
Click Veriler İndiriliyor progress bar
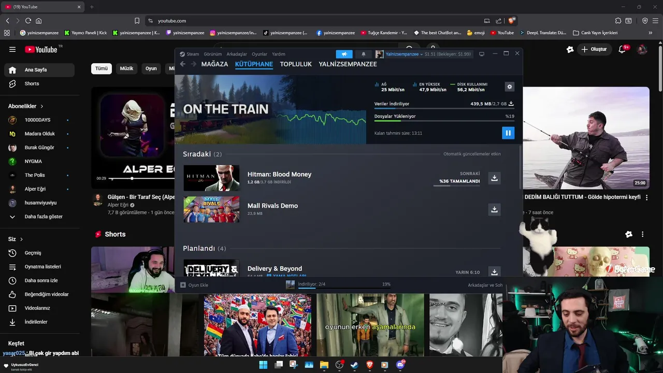click(444, 109)
